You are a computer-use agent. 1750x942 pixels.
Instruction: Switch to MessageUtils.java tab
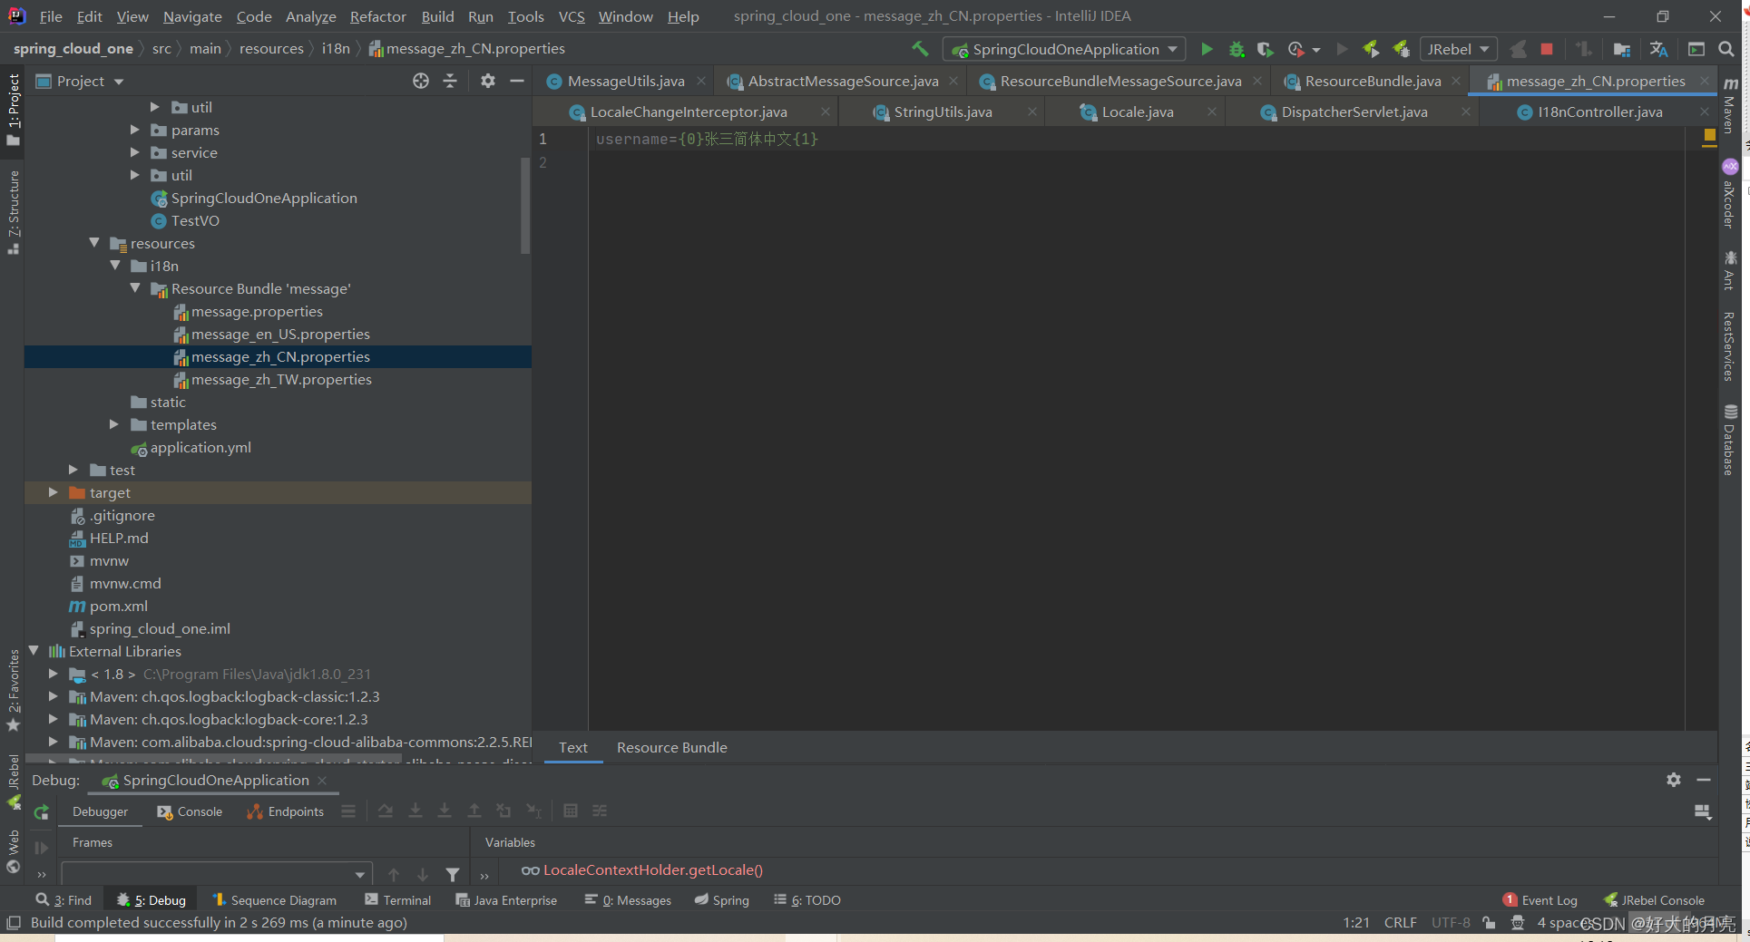(625, 81)
